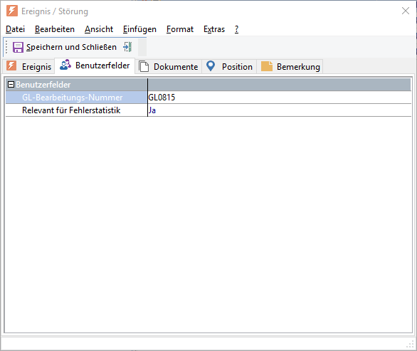Click the Benutzerfelder group header text
This screenshot has height=351, width=417.
point(43,85)
